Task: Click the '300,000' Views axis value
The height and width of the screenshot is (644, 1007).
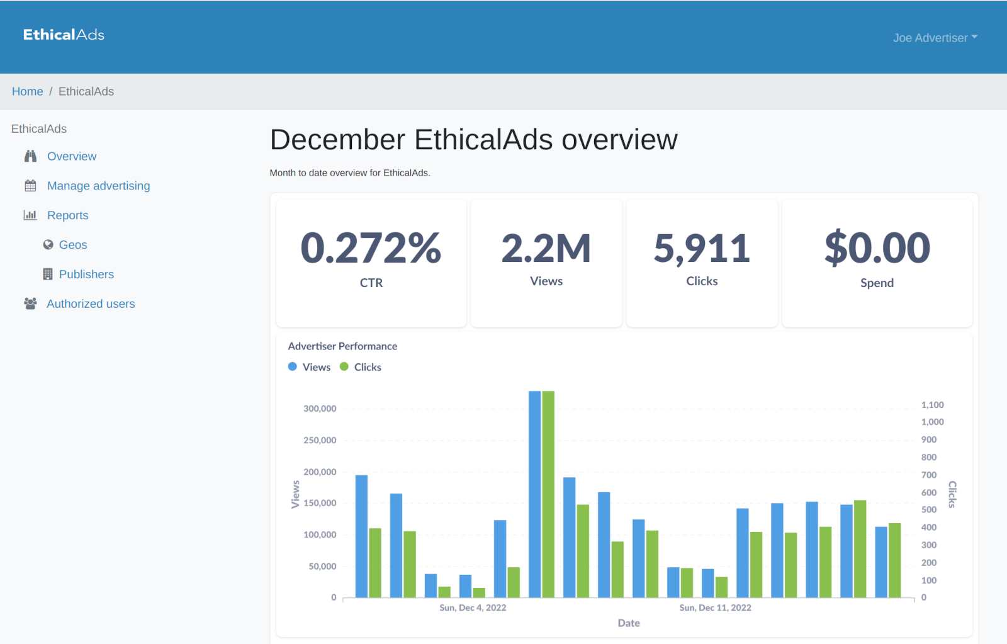Action: [x=320, y=409]
